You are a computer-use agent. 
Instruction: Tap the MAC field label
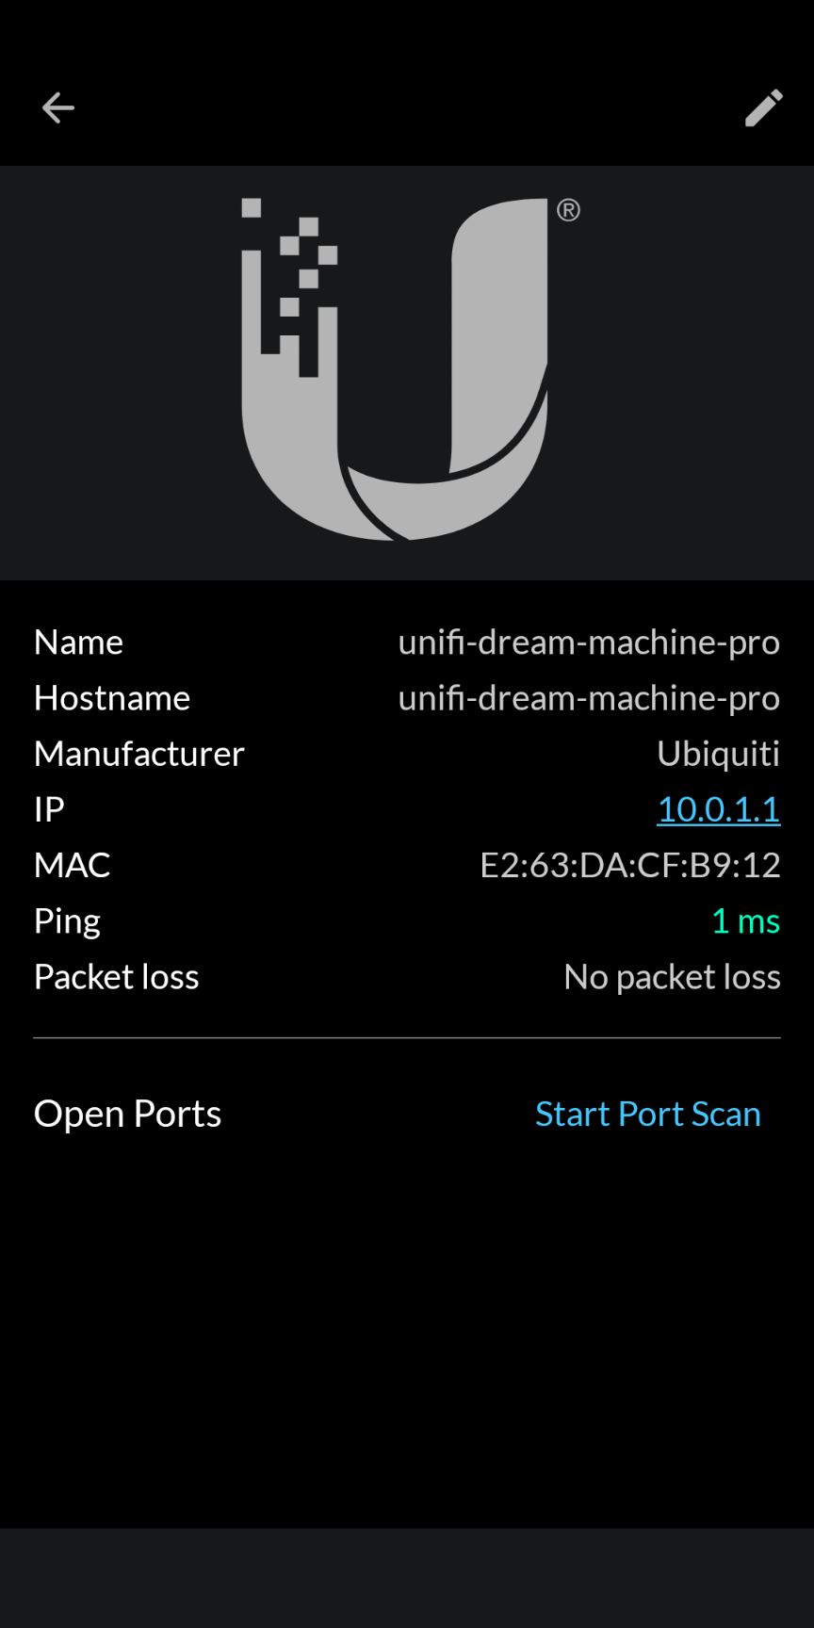(x=72, y=865)
